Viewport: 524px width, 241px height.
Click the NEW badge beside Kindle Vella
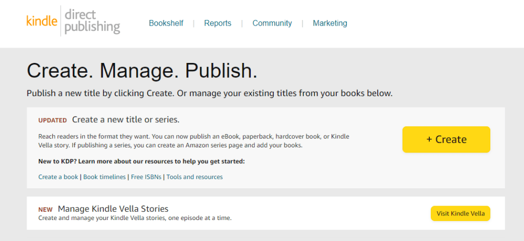(x=46, y=209)
